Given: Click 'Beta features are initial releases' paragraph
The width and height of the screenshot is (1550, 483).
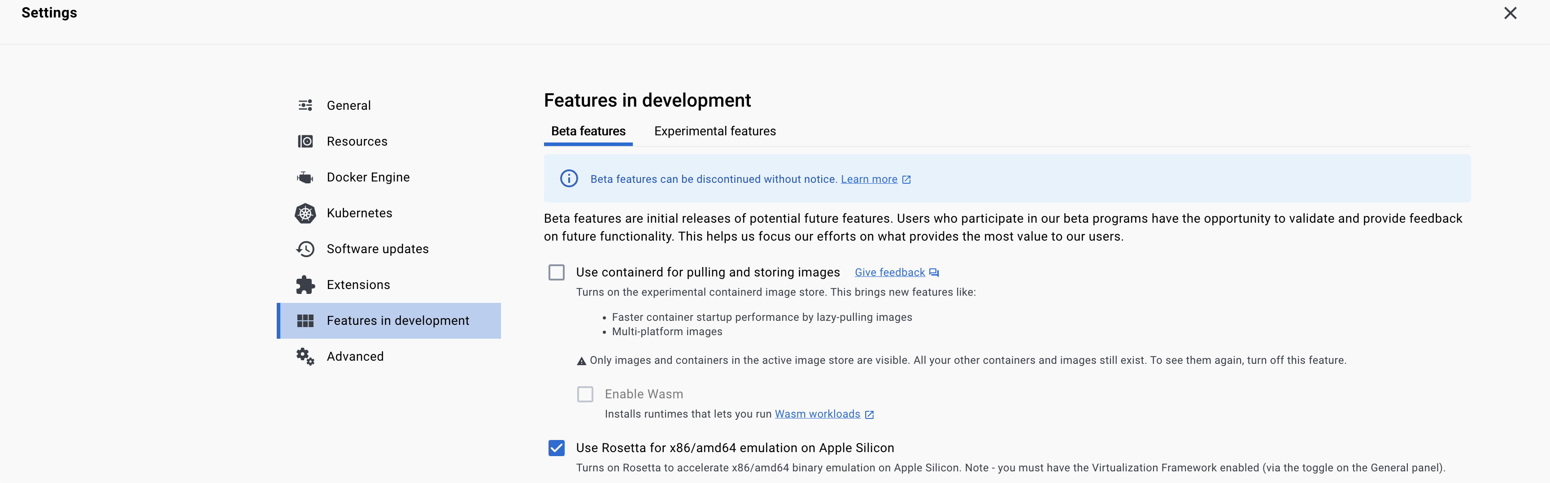Looking at the screenshot, I should point(1003,228).
